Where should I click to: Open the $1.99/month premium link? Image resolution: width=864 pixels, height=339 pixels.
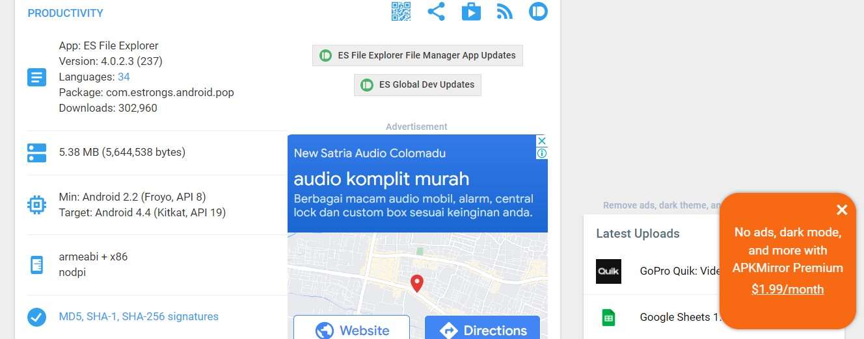coord(787,290)
